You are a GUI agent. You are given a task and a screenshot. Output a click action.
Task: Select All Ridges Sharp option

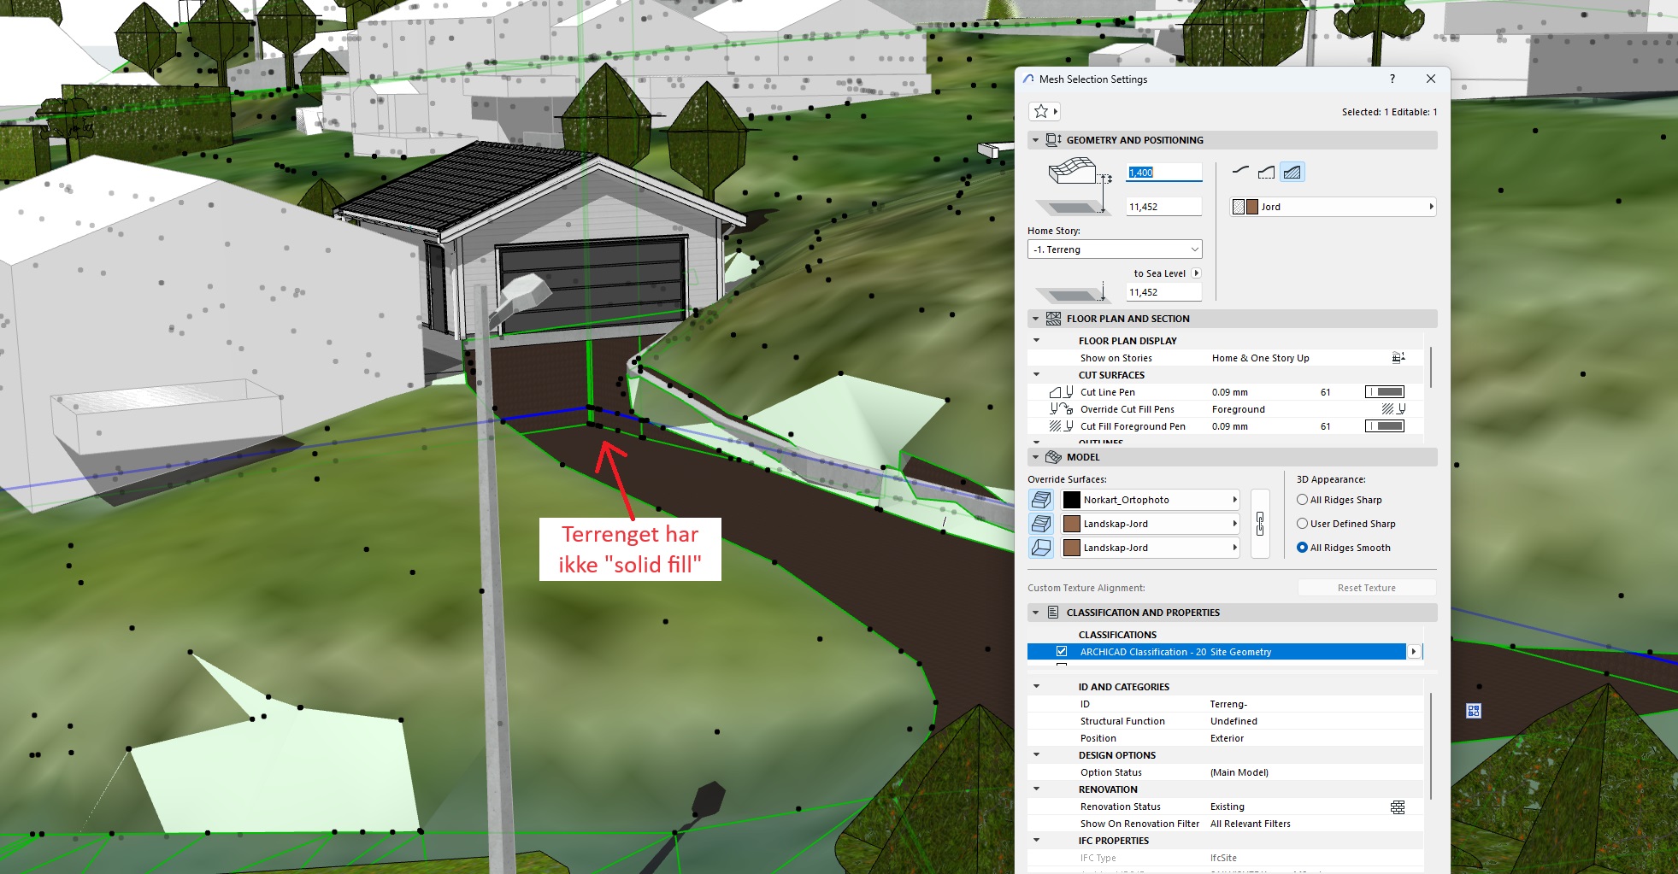coord(1303,500)
